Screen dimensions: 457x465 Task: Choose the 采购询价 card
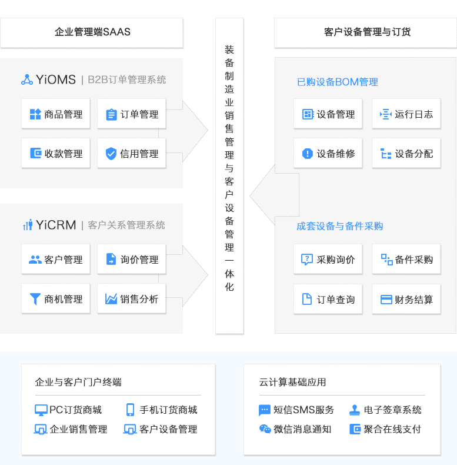point(328,259)
